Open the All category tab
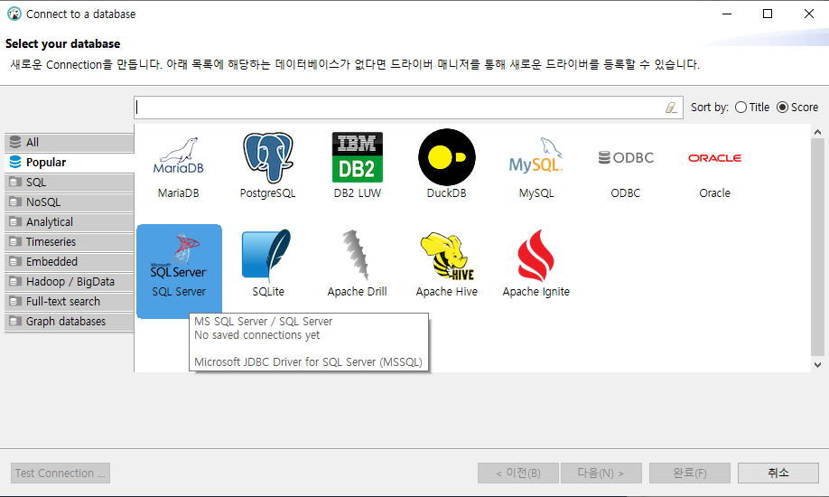The height and width of the screenshot is (497, 829). (x=70, y=143)
